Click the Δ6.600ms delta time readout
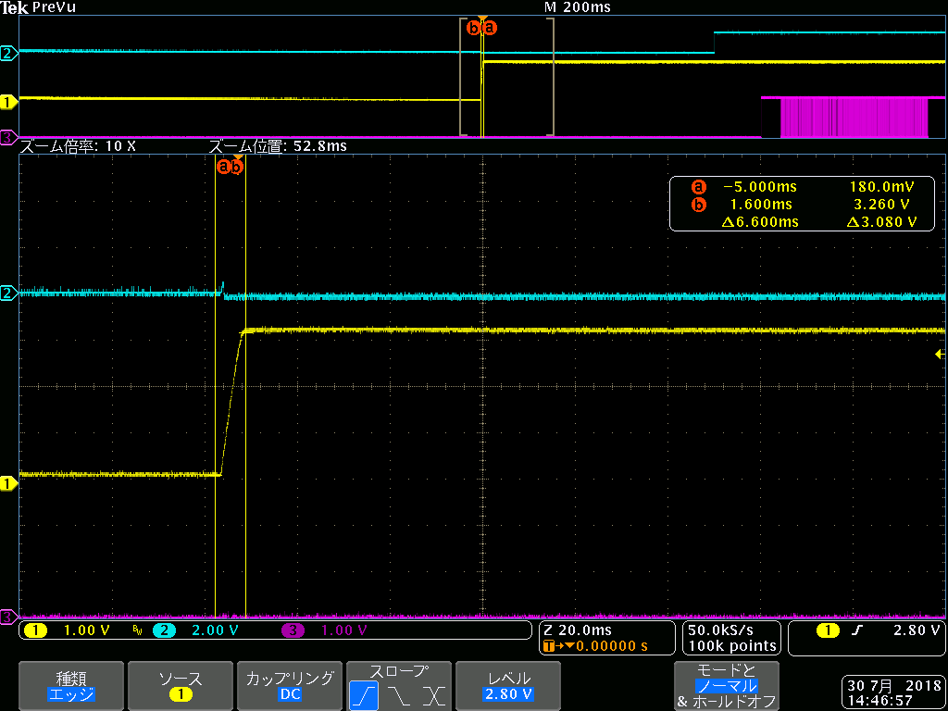This screenshot has height=711, width=948. pyautogui.click(x=760, y=222)
